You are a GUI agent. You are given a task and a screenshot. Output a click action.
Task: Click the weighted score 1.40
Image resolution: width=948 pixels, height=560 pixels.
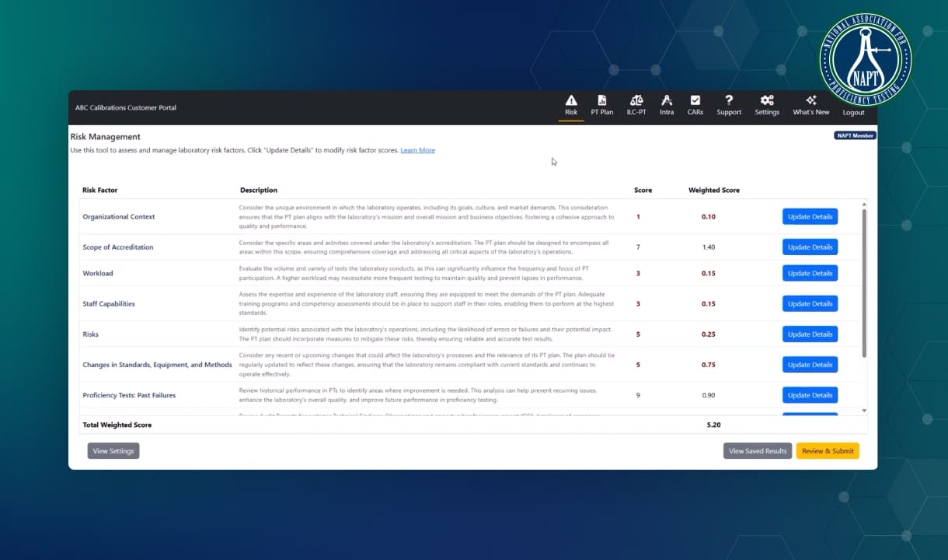(x=709, y=247)
